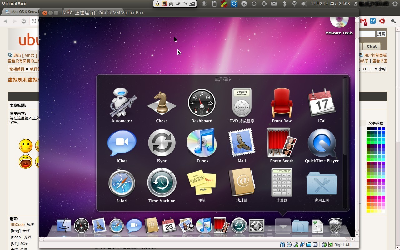
Task: Click VirtualBox optical disc status icon
Action: [x=289, y=245]
